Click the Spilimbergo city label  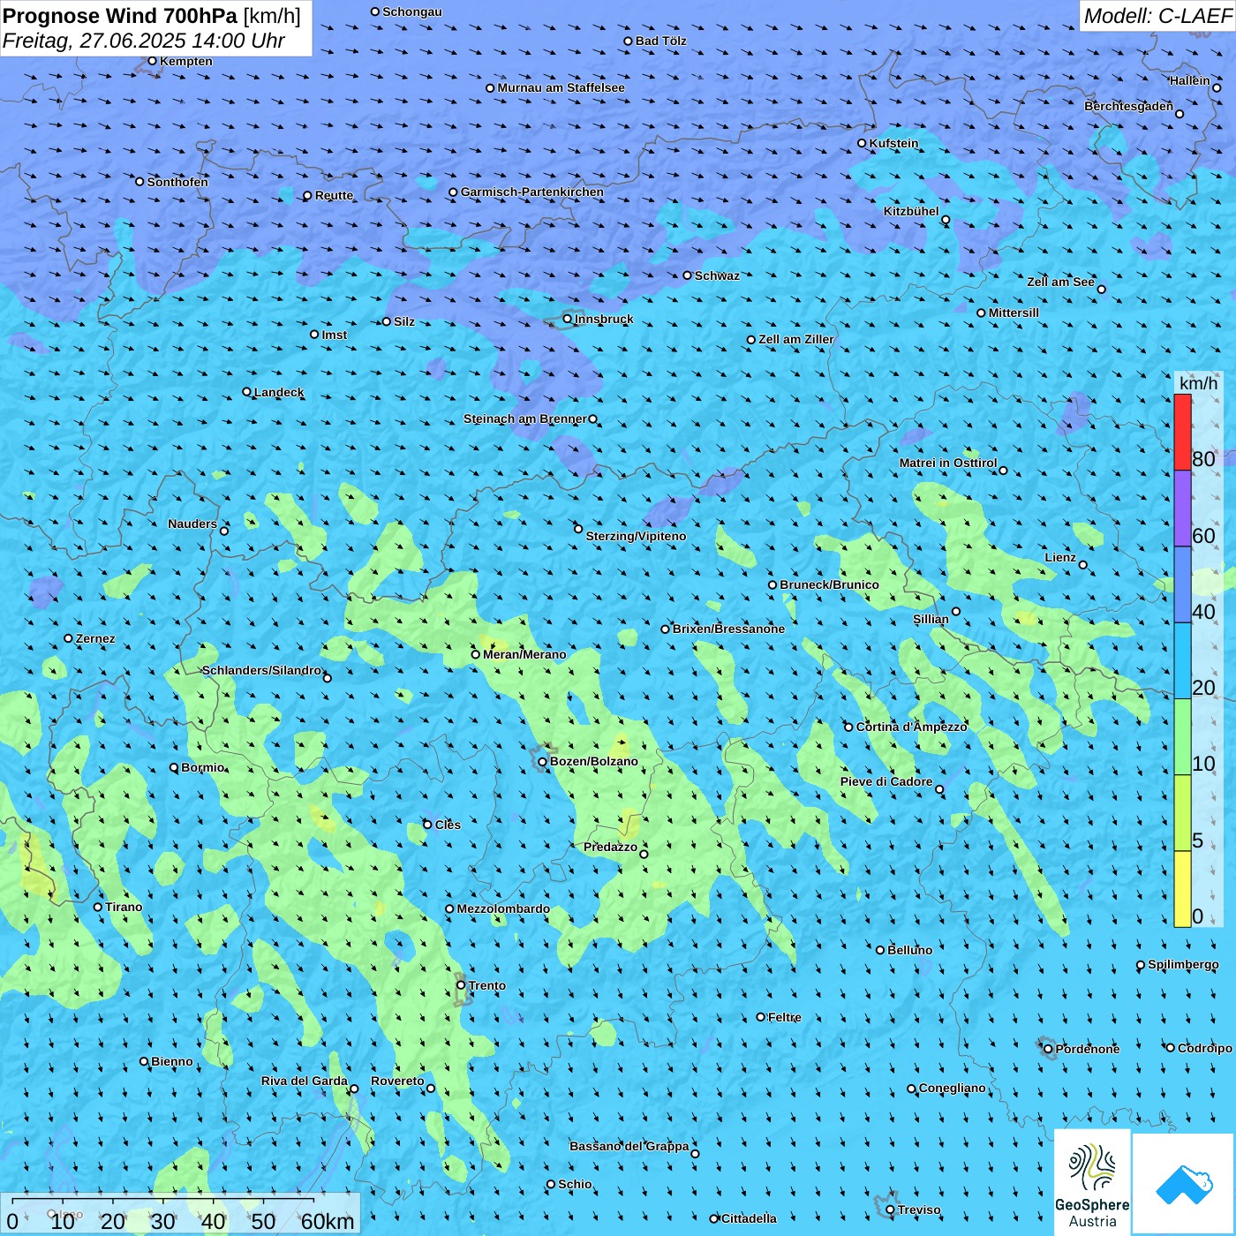coord(1183,964)
